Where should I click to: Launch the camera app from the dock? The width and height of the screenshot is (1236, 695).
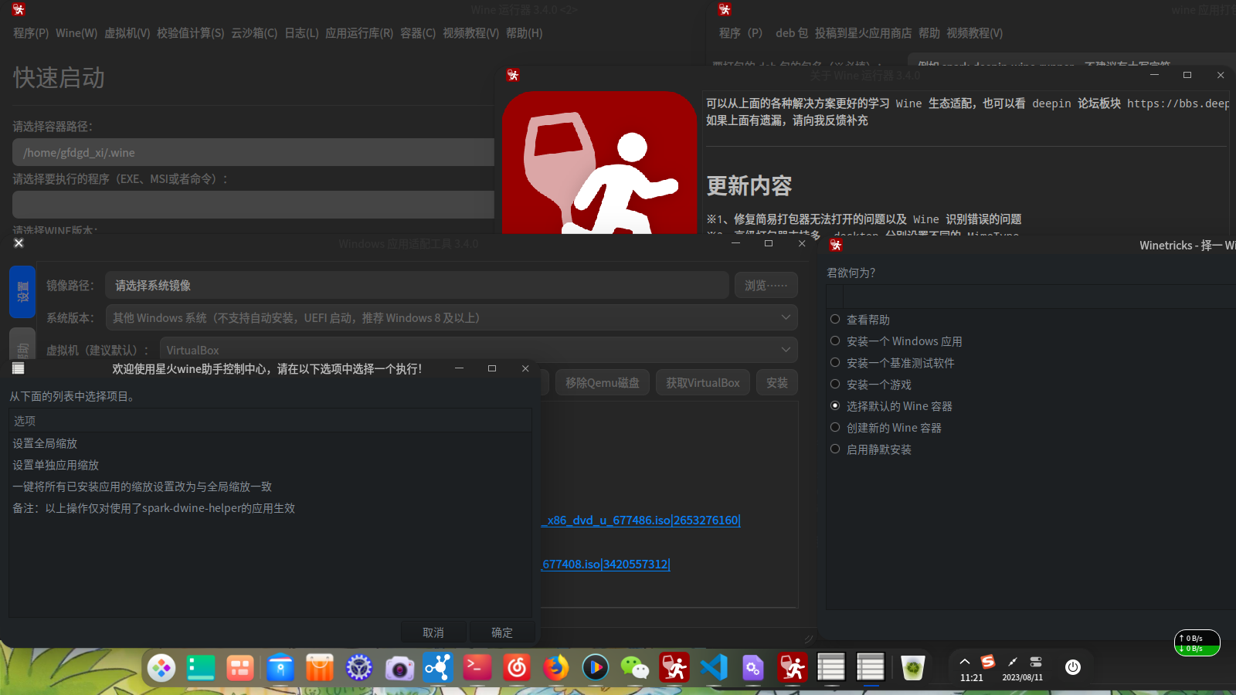pos(399,668)
